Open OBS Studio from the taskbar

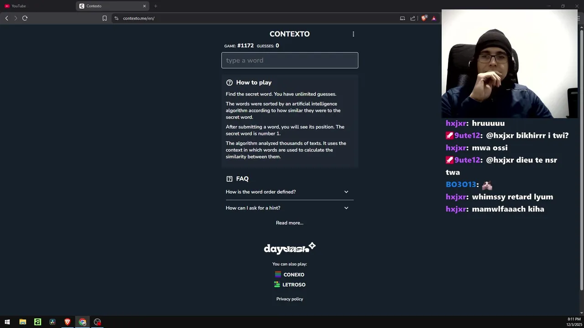[98, 322]
